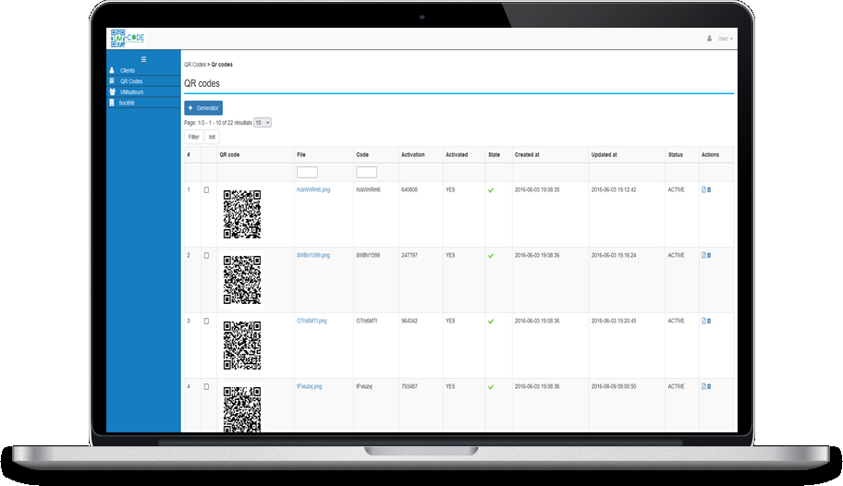Edit the tFvkuzvj row via document icon
The width and height of the screenshot is (843, 486).
pos(703,386)
